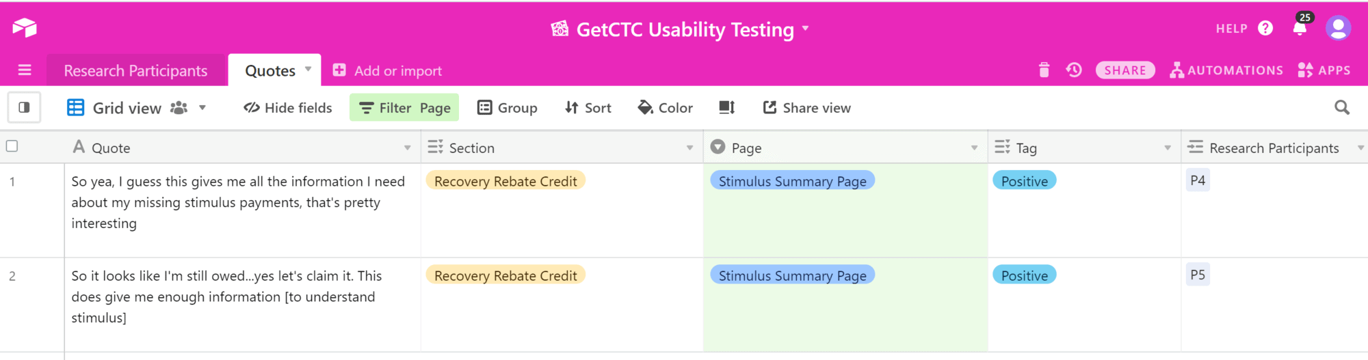Click the Airtable logo home icon
Viewport: 1368px width, 360px height.
[25, 28]
